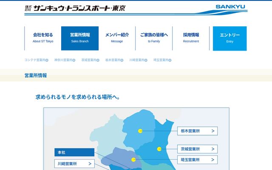Go to ご家族の皆様へ to Family page
This screenshot has width=272, height=170.
coord(154,38)
